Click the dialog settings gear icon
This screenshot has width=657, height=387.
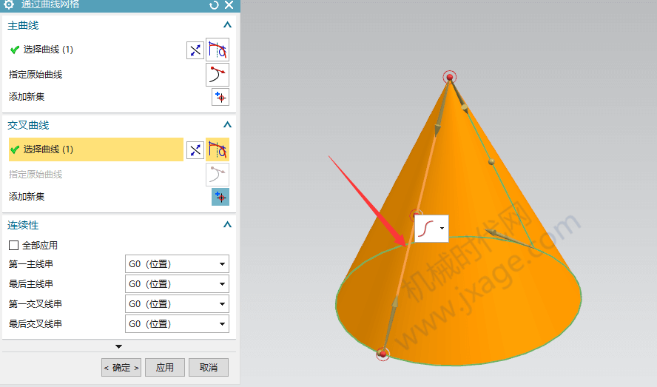tap(9, 4)
